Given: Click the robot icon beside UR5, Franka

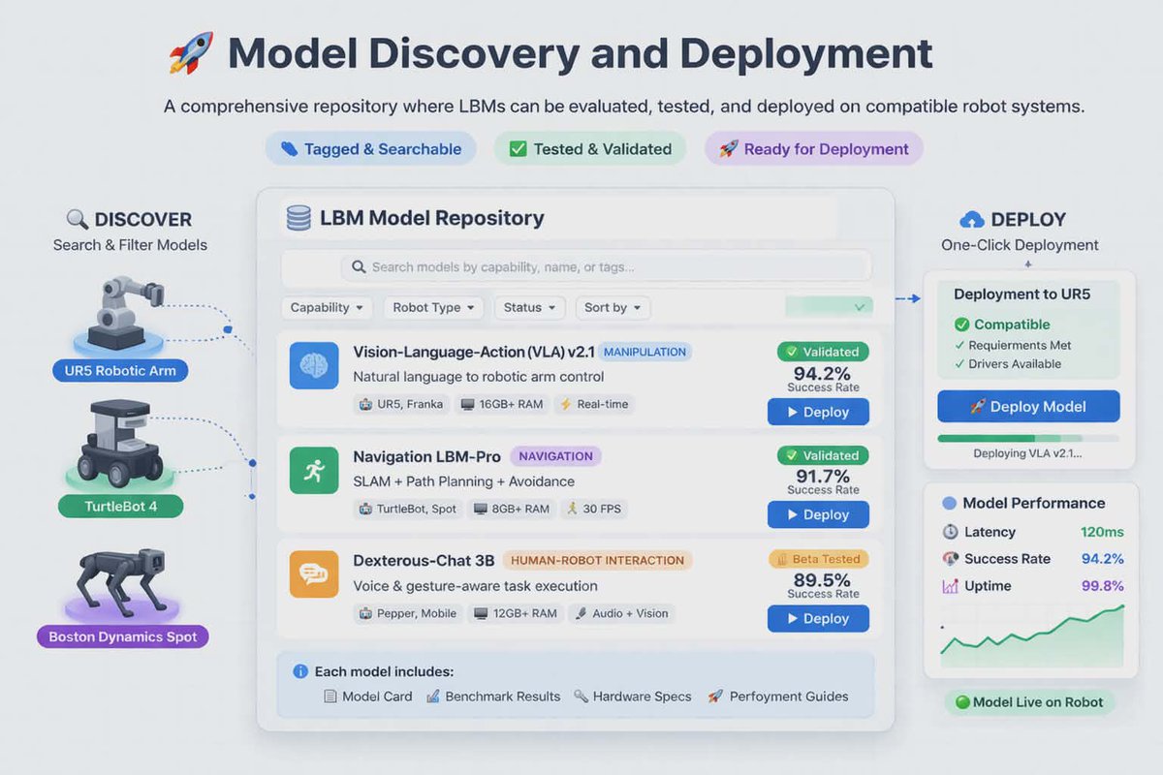Looking at the screenshot, I should pos(365,405).
